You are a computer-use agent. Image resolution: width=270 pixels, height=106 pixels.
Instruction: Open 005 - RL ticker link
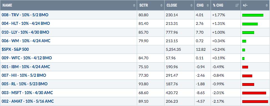[24, 84]
